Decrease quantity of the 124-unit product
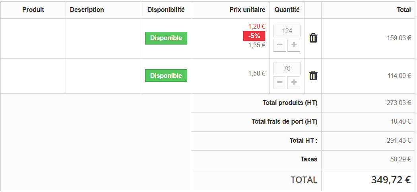The width and height of the screenshot is (417, 192). (x=280, y=45)
